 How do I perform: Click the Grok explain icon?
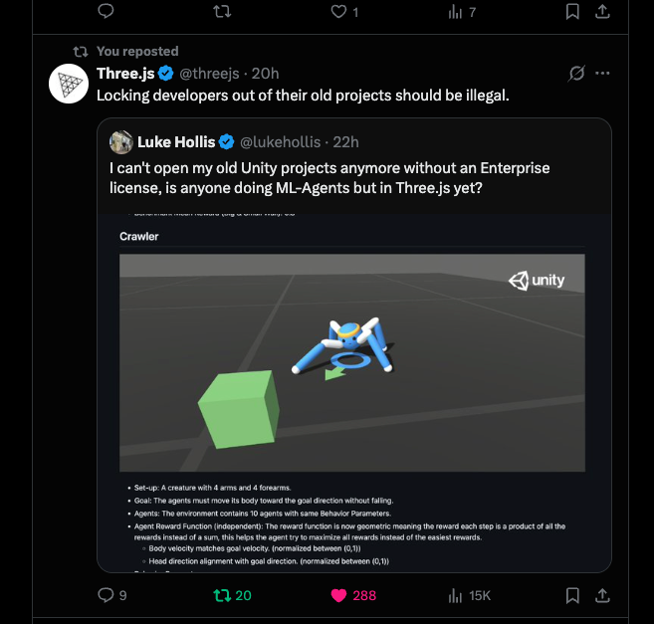pyautogui.click(x=575, y=74)
